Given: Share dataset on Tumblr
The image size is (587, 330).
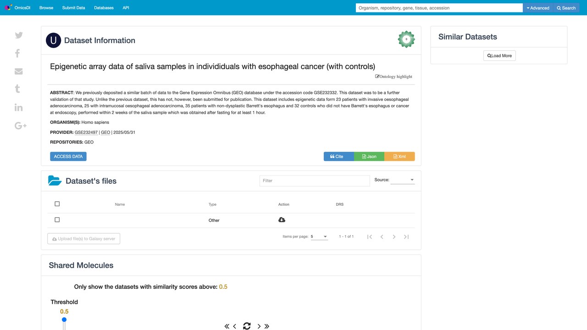Looking at the screenshot, I should pos(17,89).
